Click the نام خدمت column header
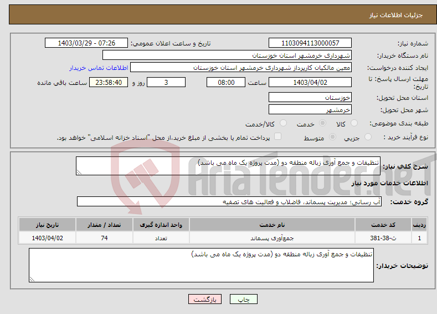Image resolution: width=437 pixels, height=314 pixels. coord(272,225)
